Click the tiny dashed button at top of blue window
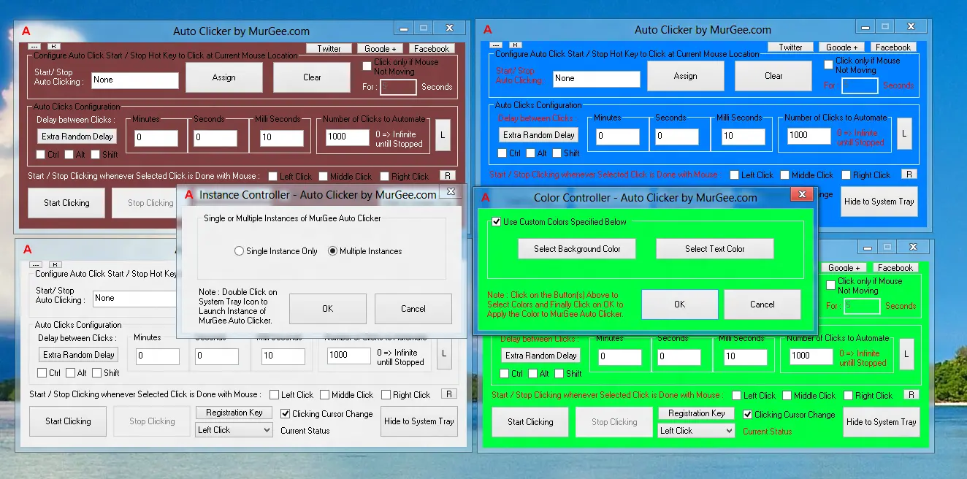967x479 pixels. [x=497, y=45]
